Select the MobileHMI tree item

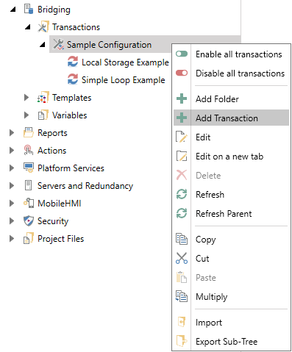[59, 204]
